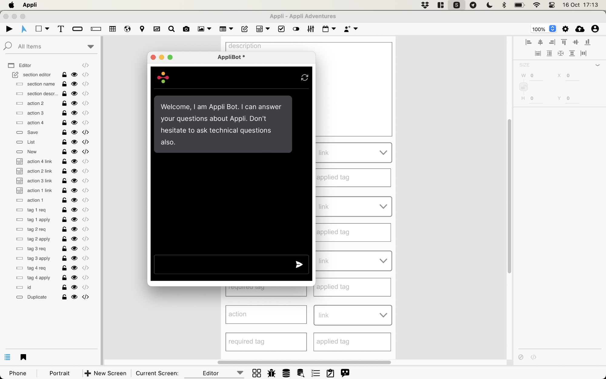Click the canvas vertical scrollbar

(509, 196)
